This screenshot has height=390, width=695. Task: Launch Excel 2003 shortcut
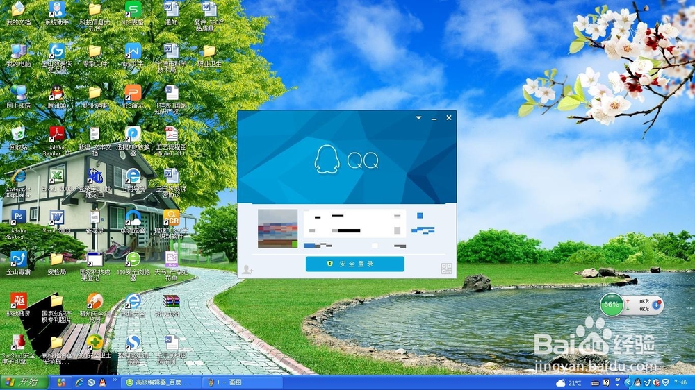point(57,180)
